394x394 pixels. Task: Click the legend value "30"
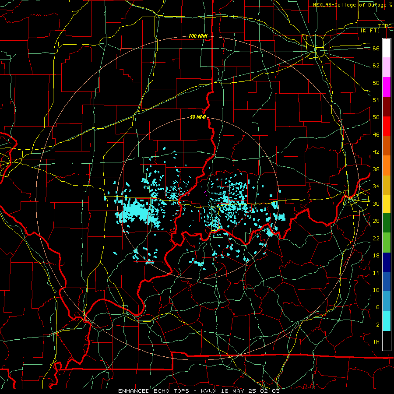pos(376,204)
